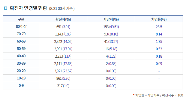186x103 pixels.
Task: Select the '10-19' age row label
Action: click(x=21, y=78)
